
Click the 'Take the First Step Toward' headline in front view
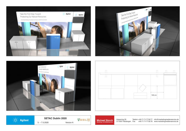point(30,14)
